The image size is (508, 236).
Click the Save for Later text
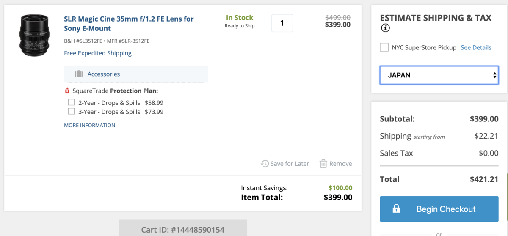coord(290,164)
